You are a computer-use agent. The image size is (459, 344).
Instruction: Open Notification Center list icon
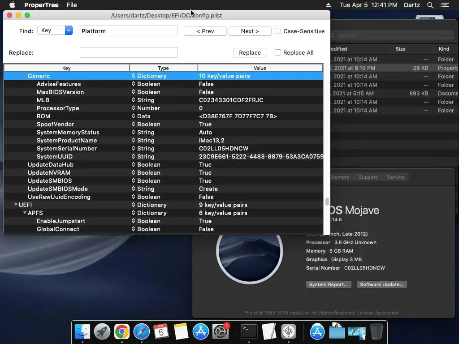445,5
